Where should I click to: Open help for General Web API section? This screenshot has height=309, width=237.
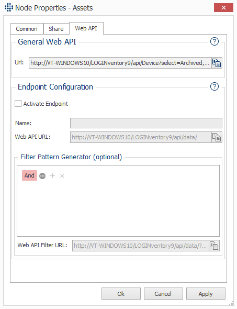coord(215,41)
